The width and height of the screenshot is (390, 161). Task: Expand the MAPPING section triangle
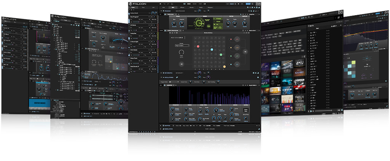[160, 126]
